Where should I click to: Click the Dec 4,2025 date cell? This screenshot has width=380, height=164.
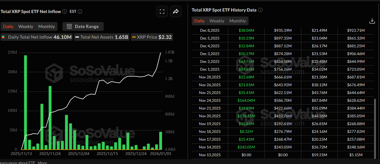(x=210, y=46)
